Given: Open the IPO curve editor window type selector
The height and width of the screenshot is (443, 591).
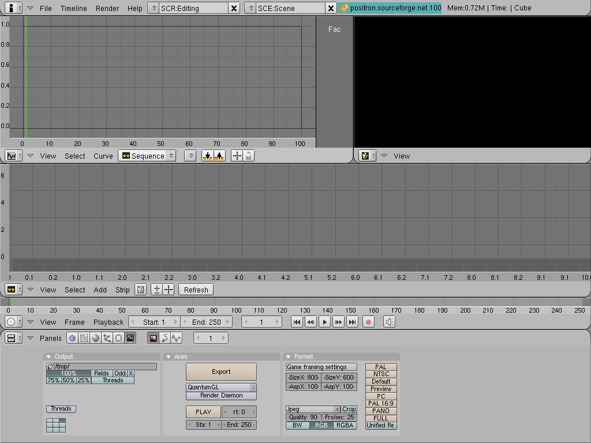Looking at the screenshot, I should 14,156.
